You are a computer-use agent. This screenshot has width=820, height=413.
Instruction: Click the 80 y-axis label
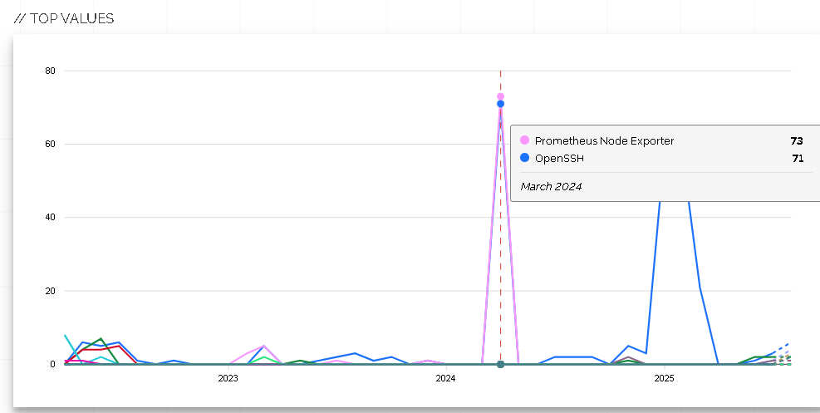point(50,71)
